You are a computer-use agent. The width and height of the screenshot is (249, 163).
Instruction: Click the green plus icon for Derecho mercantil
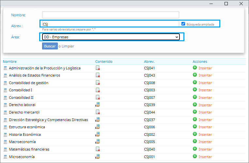195,112
